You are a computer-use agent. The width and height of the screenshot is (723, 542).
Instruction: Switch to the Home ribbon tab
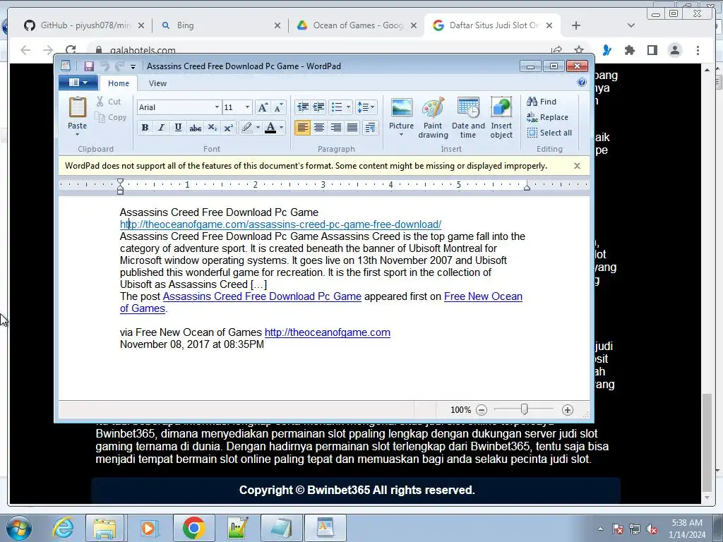pos(119,83)
